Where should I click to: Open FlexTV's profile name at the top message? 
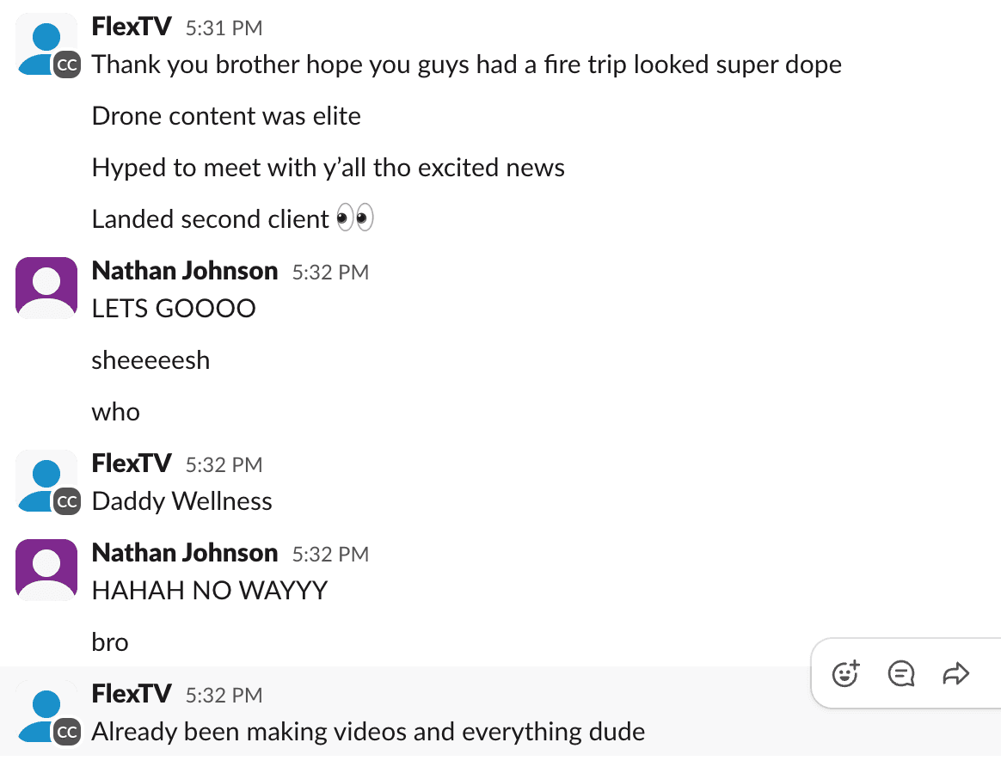[132, 27]
